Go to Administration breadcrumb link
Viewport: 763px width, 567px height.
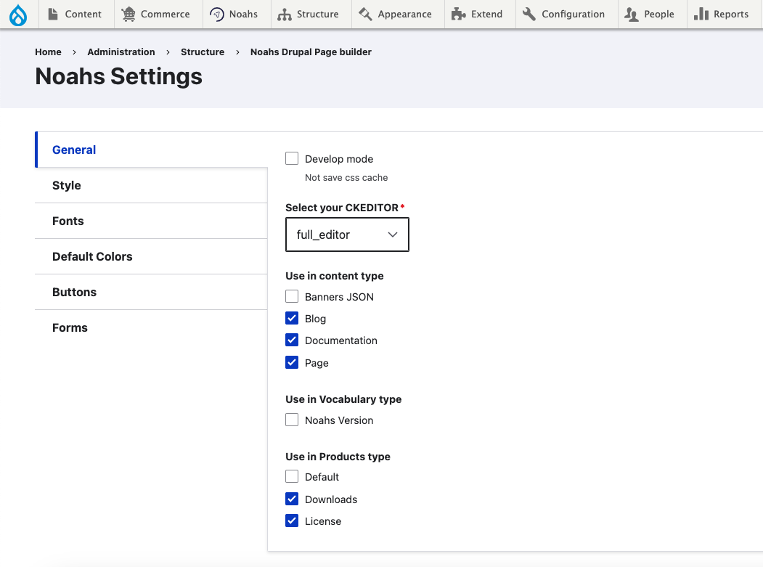121,52
